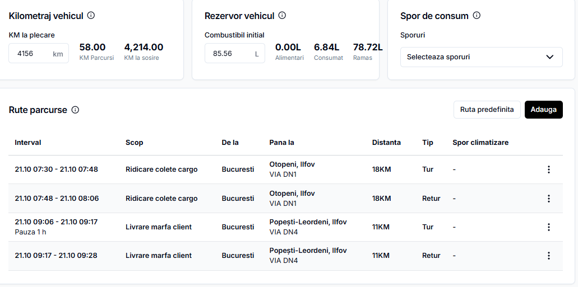Select the first Ridicare colete cargo row

(286, 170)
